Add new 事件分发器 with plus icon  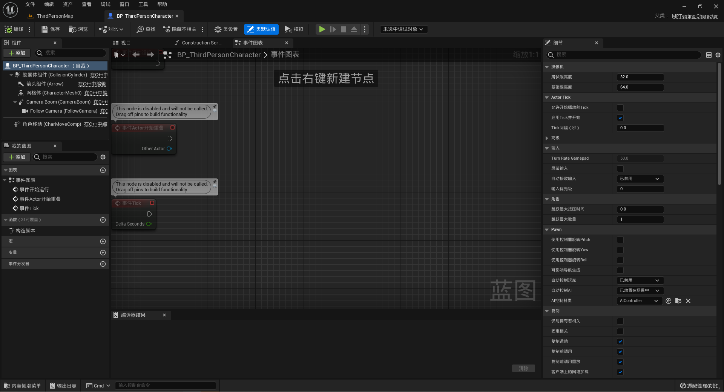pyautogui.click(x=103, y=264)
